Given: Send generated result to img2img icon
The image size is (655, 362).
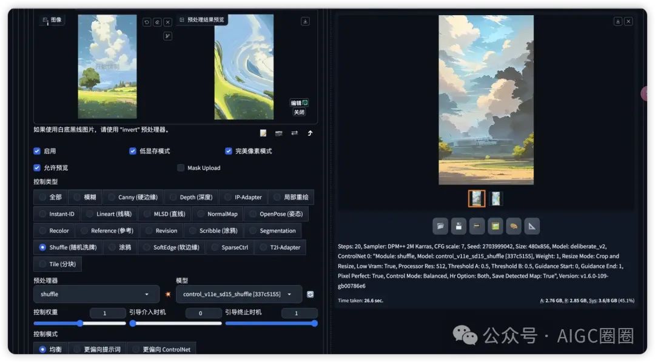Looking at the screenshot, I should tap(495, 226).
